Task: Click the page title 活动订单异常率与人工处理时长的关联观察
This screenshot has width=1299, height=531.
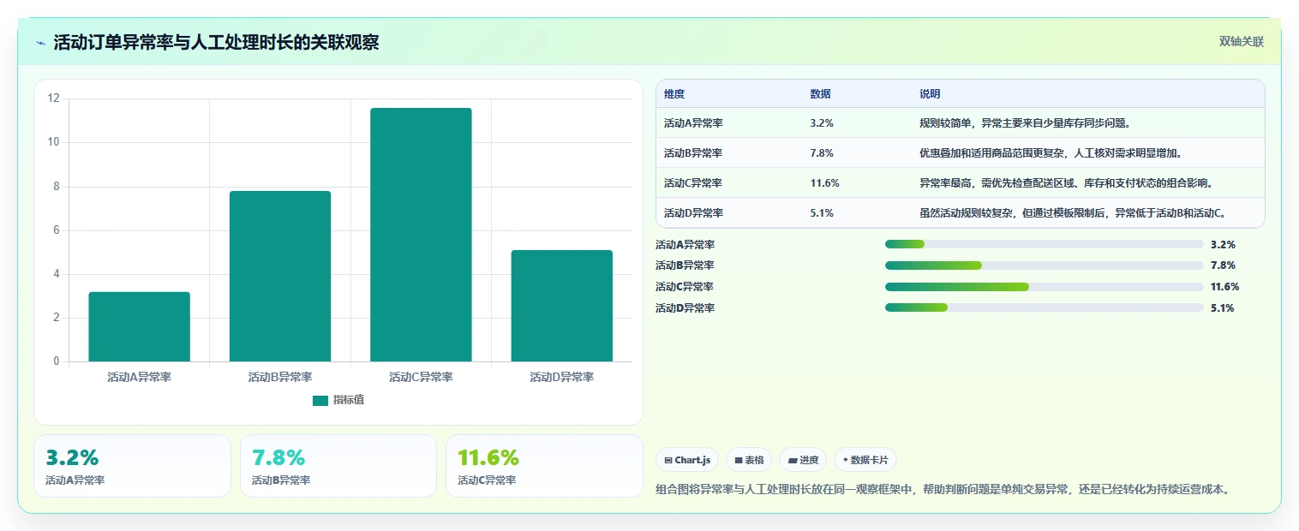Action: [216, 43]
